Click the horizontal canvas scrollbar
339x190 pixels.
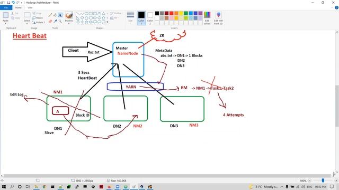tap(168, 176)
